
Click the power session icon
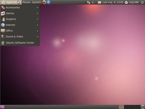click(x=142, y=2)
